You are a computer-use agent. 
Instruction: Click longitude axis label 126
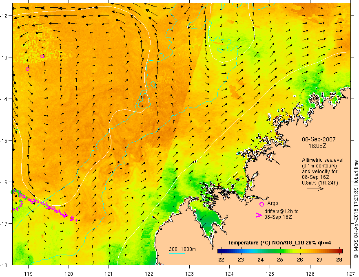310,274
